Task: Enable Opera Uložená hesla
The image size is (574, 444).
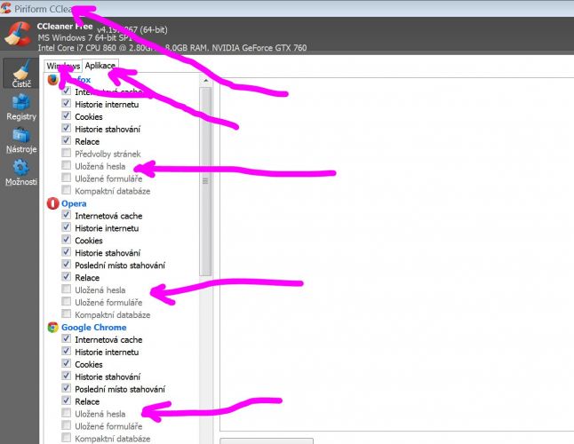Action: [67, 289]
